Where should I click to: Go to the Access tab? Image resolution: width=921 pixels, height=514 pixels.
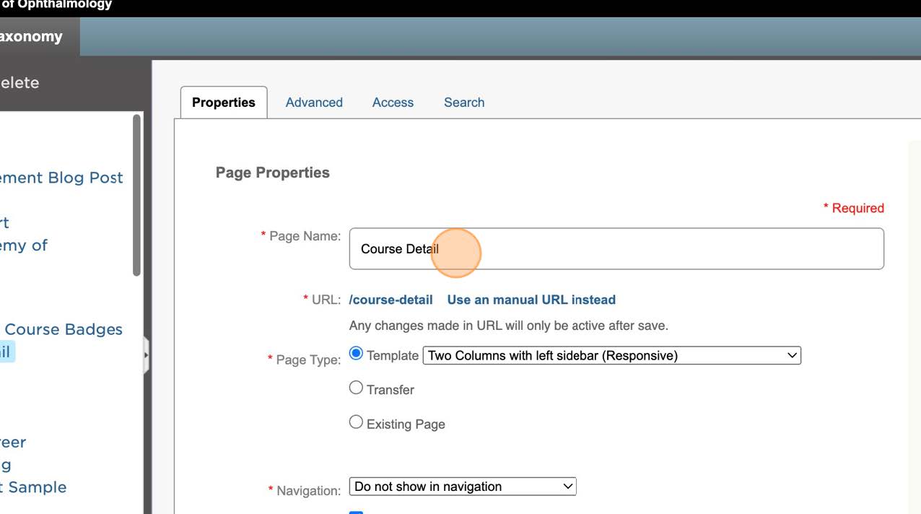pos(393,103)
